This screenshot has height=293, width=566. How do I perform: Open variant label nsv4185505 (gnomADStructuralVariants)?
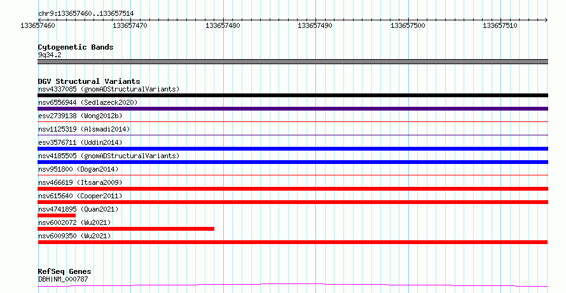109,156
